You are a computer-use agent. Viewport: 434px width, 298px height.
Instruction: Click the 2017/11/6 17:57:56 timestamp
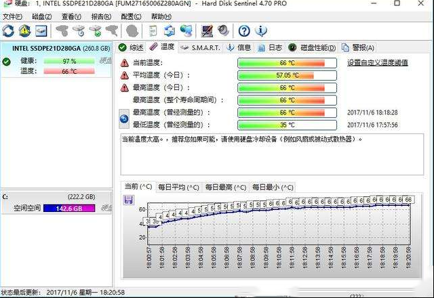coord(372,125)
